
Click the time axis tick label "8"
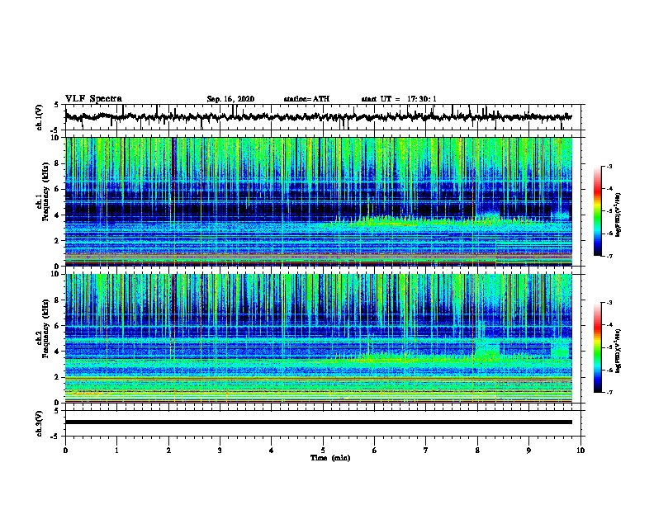477,451
